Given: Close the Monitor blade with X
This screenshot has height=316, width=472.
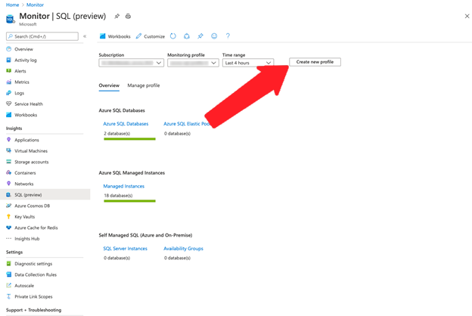Looking at the screenshot, I should [467, 16].
